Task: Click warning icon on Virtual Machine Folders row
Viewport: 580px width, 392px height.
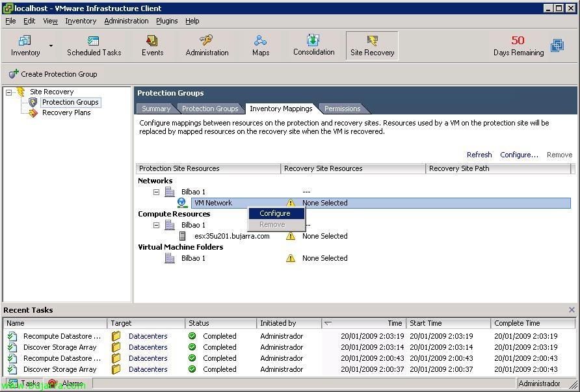Action: (x=291, y=258)
